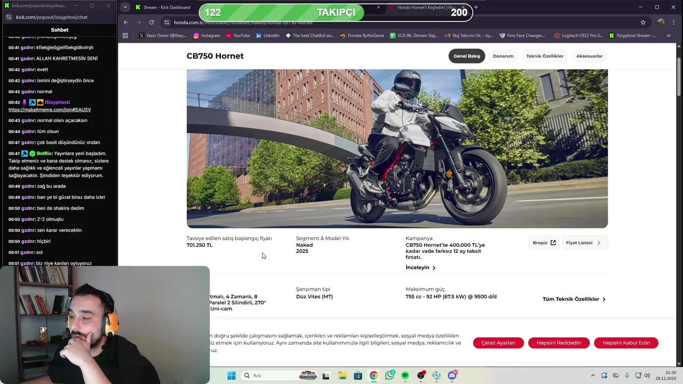The width and height of the screenshot is (683, 384).
Task: Open the Chrome three-dot menu
Action: (673, 22)
